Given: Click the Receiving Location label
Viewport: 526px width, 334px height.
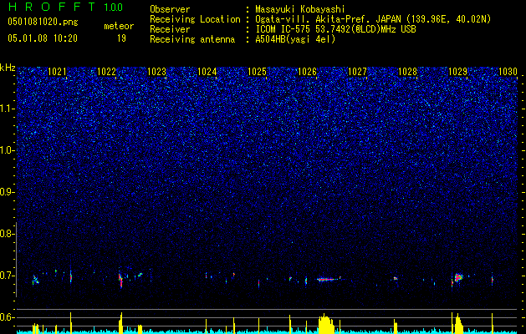Looking at the screenshot, I should click(x=195, y=19).
